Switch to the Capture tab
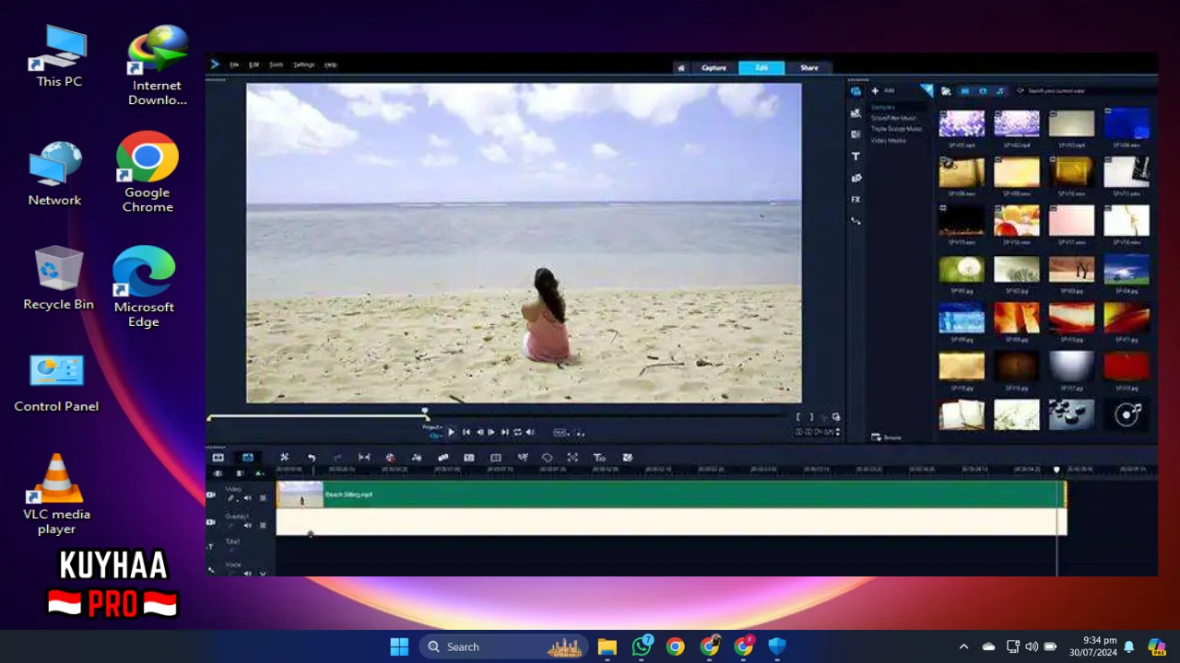Viewport: 1180px width, 663px height. tap(714, 67)
